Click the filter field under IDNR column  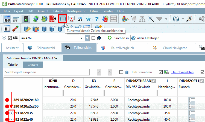tap(53, 93)
